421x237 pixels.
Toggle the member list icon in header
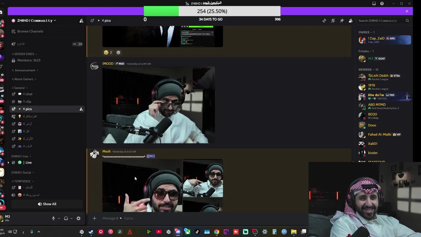(x=351, y=20)
